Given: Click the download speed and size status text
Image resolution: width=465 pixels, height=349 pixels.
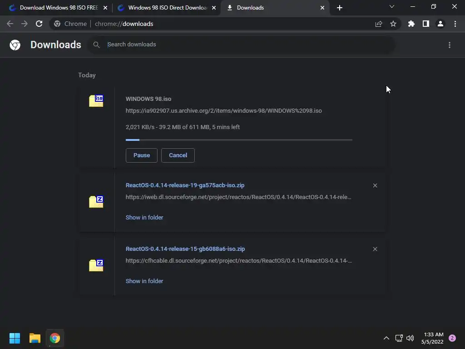Looking at the screenshot, I should pyautogui.click(x=183, y=127).
